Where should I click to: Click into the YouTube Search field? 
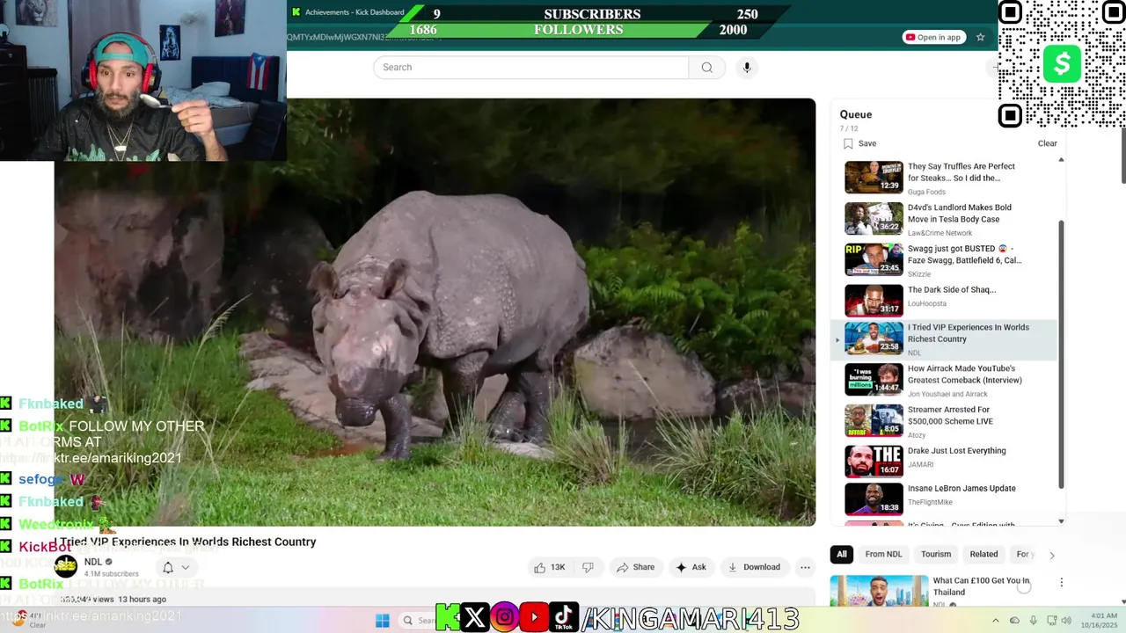click(x=530, y=68)
